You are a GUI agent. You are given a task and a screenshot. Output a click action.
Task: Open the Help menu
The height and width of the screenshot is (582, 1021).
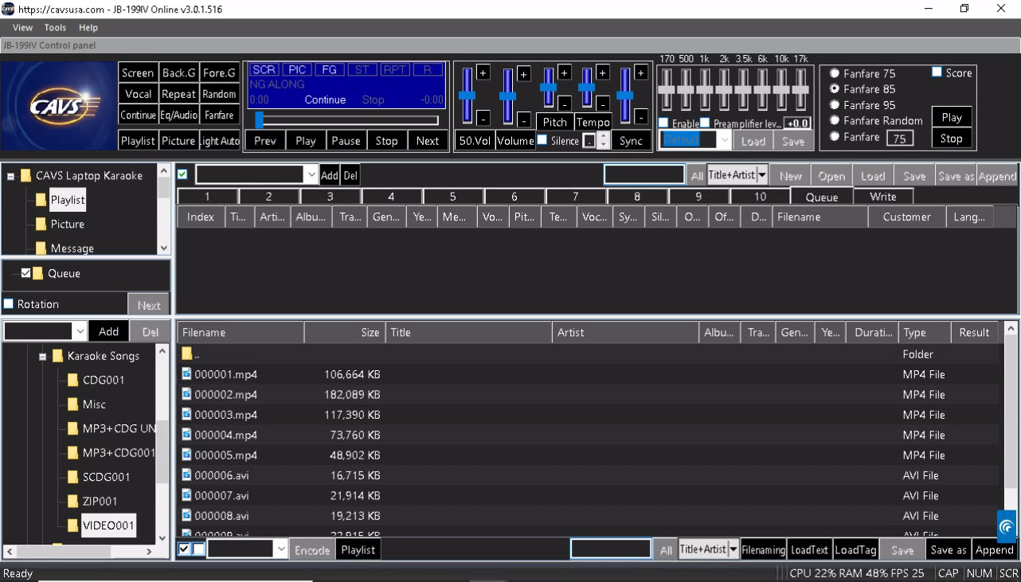88,28
